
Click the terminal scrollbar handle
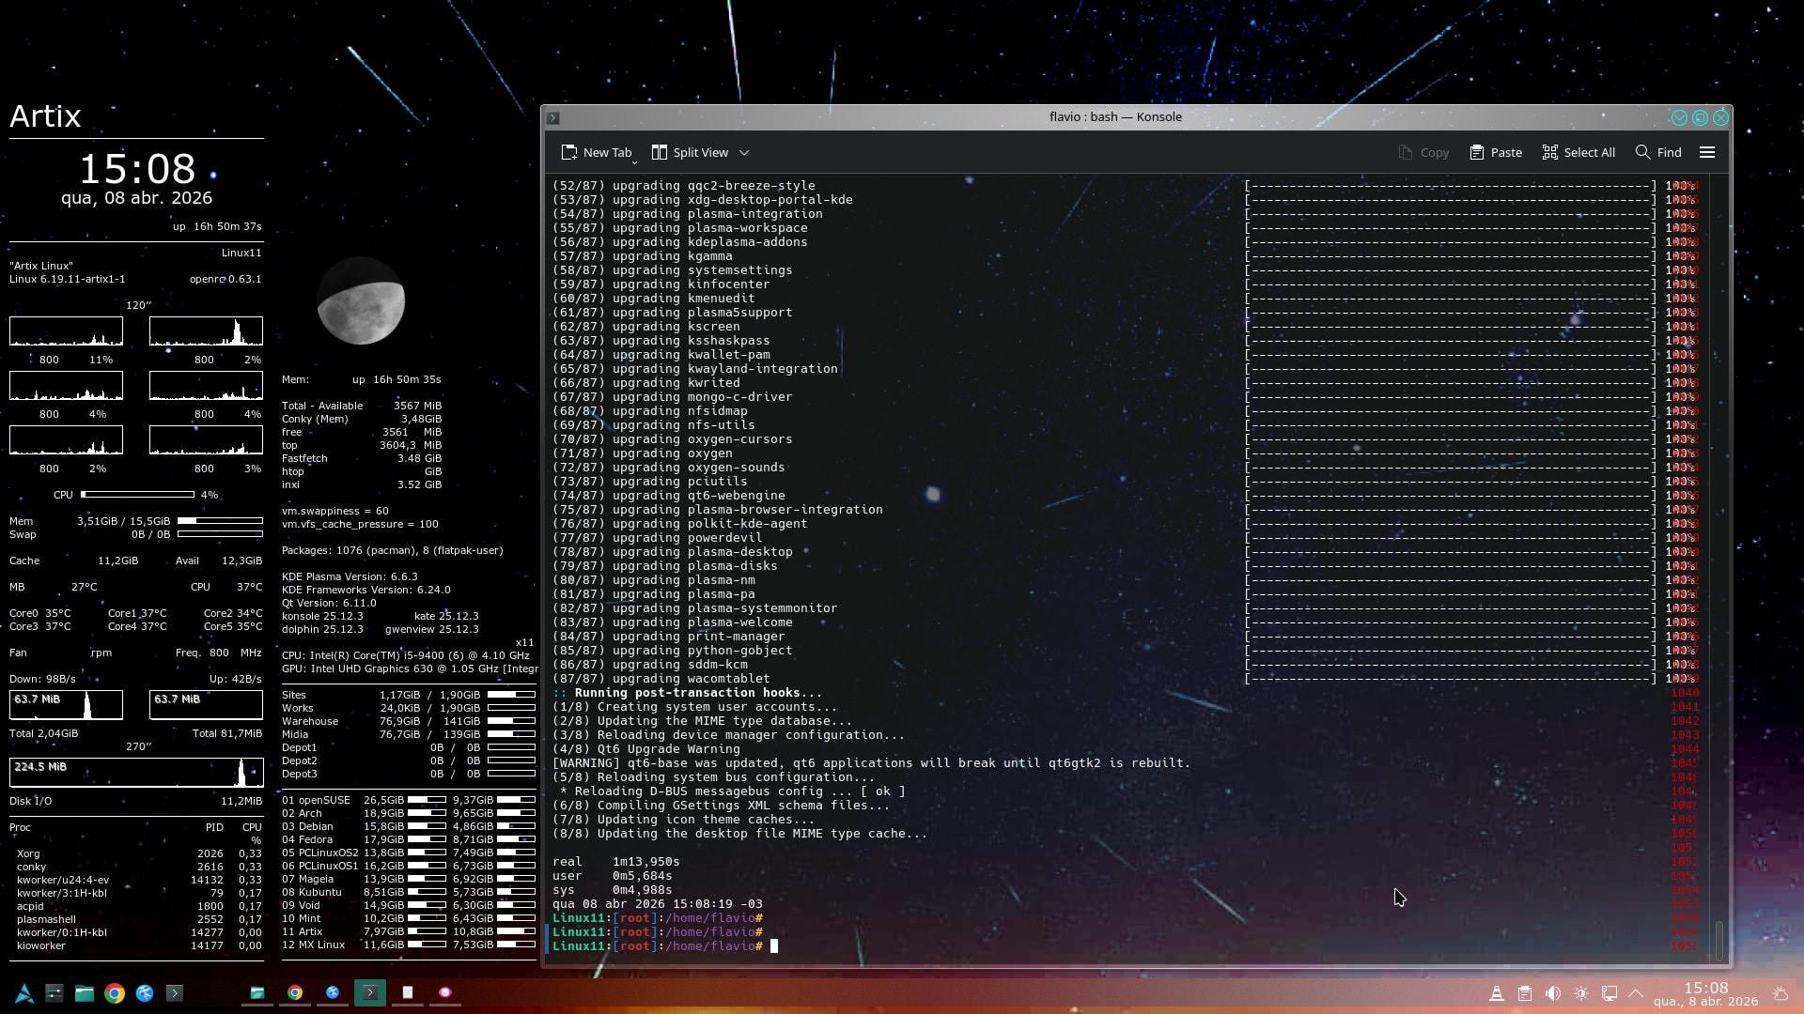[x=1719, y=940]
